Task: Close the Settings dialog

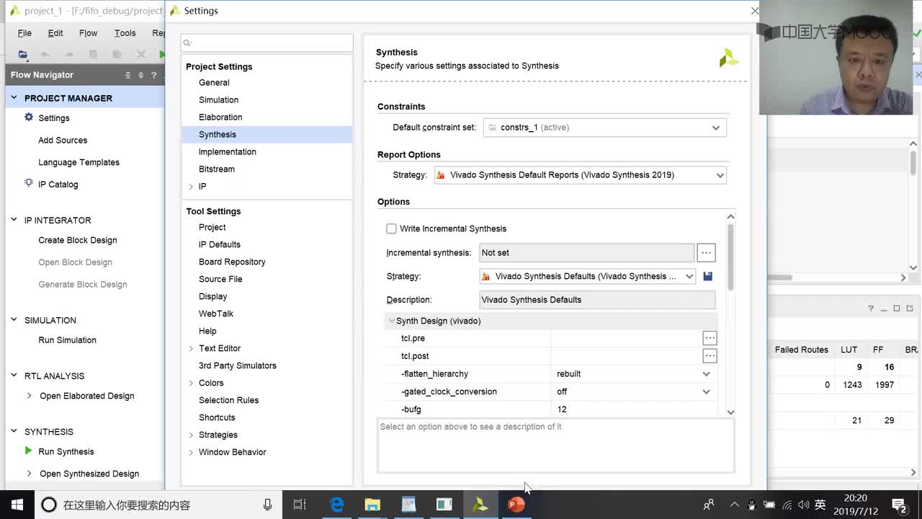Action: [x=754, y=11]
